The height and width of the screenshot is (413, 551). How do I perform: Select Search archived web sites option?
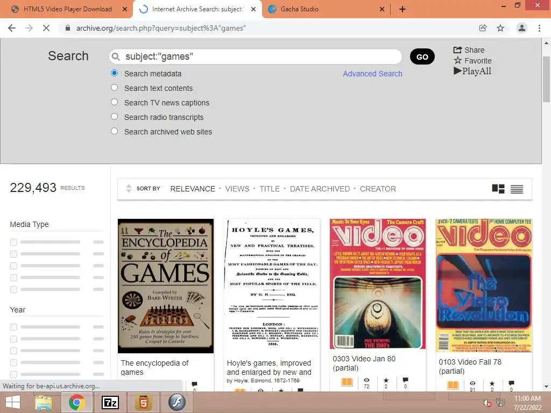pos(114,131)
